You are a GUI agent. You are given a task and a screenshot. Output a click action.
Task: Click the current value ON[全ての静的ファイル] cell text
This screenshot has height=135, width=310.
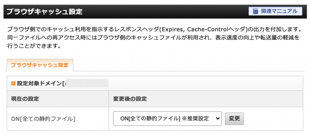(x=43, y=119)
